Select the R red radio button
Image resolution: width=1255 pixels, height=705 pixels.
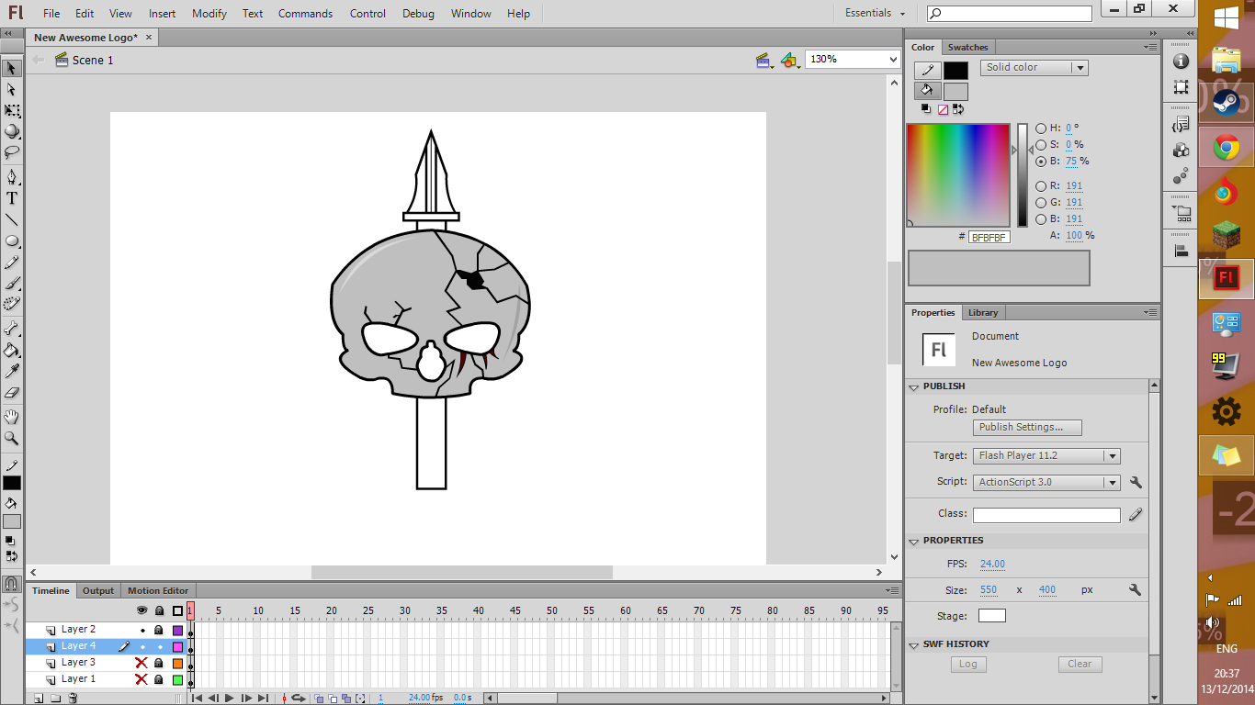[x=1041, y=186]
